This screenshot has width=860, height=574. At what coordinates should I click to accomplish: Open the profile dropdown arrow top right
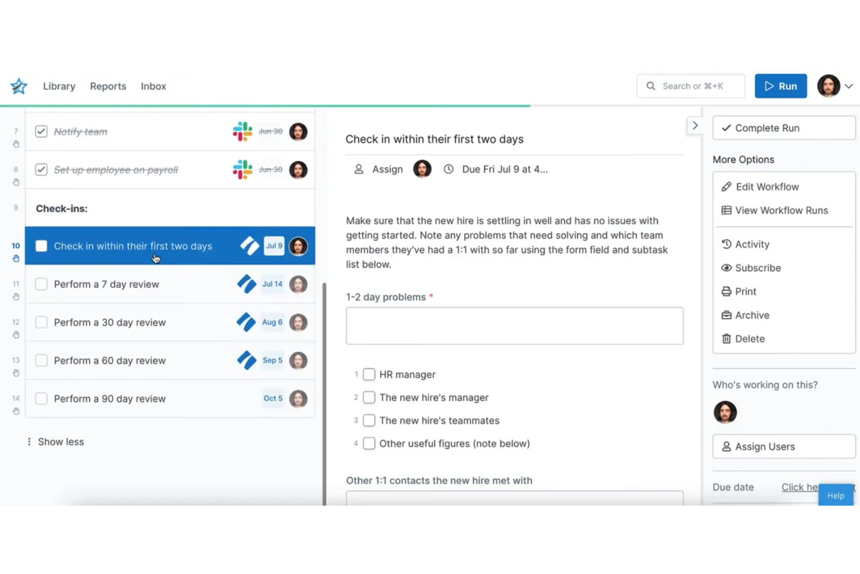[849, 85]
